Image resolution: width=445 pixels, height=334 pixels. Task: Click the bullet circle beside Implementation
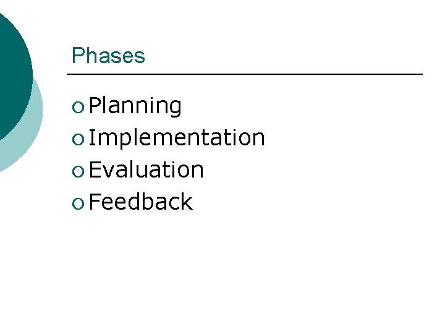click(x=77, y=139)
